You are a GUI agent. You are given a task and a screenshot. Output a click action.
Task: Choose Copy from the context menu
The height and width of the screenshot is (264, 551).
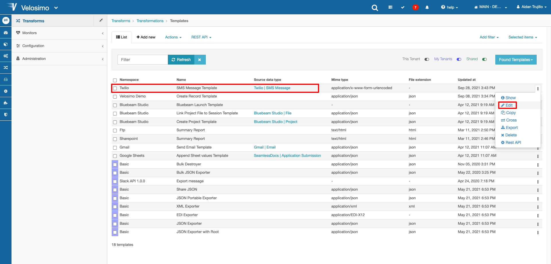point(508,113)
